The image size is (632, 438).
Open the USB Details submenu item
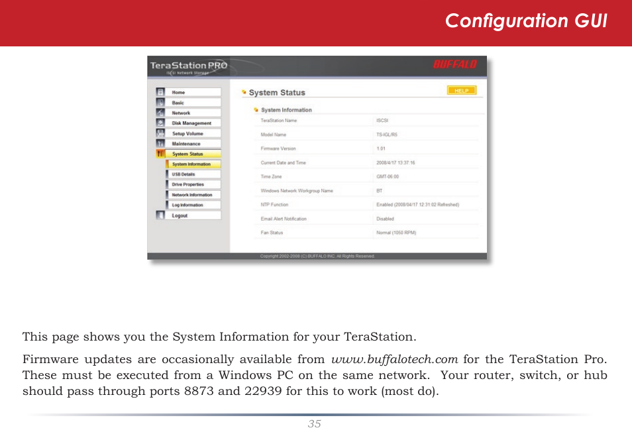[193, 174]
